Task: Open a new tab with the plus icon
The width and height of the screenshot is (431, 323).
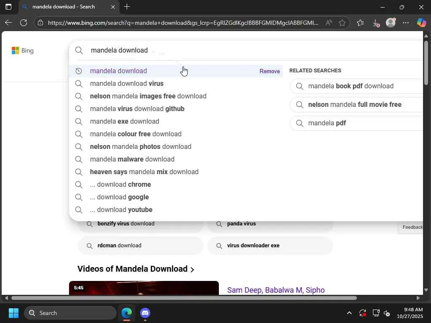Action: [127, 7]
